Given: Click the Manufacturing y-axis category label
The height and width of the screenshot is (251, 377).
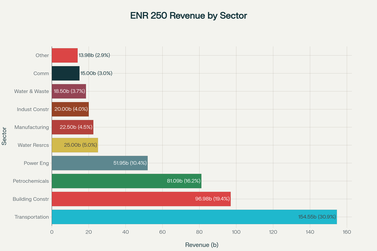Looking at the screenshot, I should tap(32, 127).
